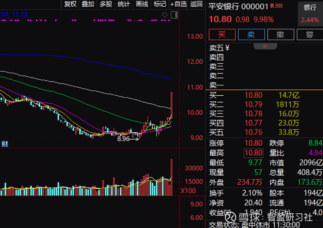This screenshot has height=228, width=323.
Task: Activate the 画线 drawing tool
Action: pyautogui.click(x=142, y=4)
